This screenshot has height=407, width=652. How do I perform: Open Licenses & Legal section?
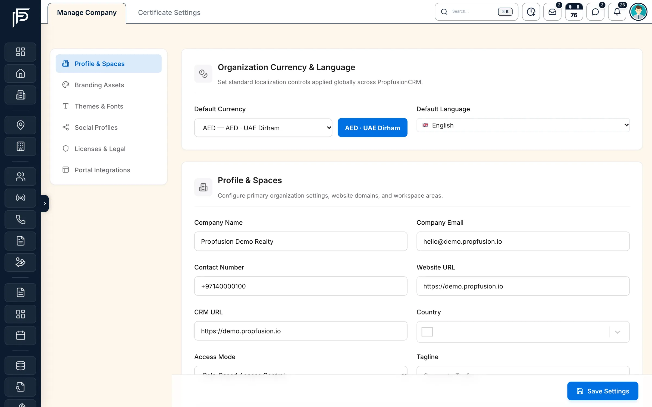pyautogui.click(x=108, y=149)
